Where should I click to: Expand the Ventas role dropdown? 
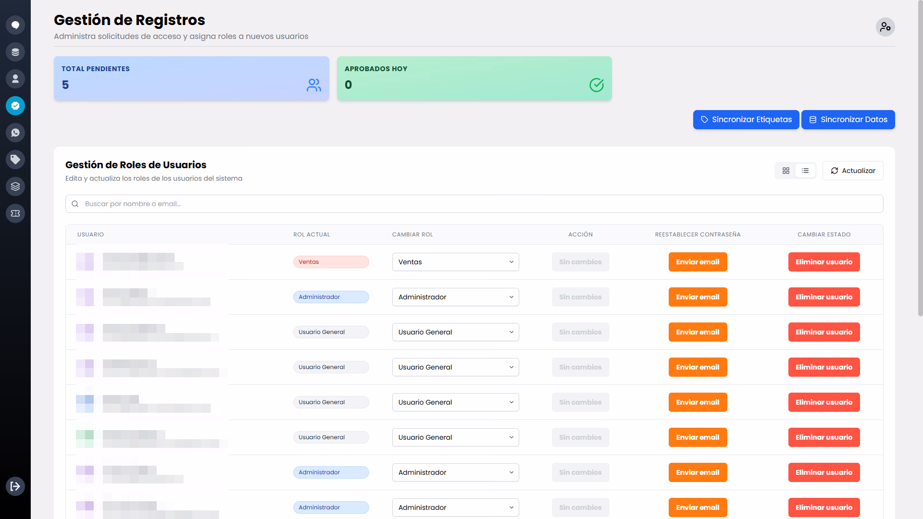coord(455,262)
